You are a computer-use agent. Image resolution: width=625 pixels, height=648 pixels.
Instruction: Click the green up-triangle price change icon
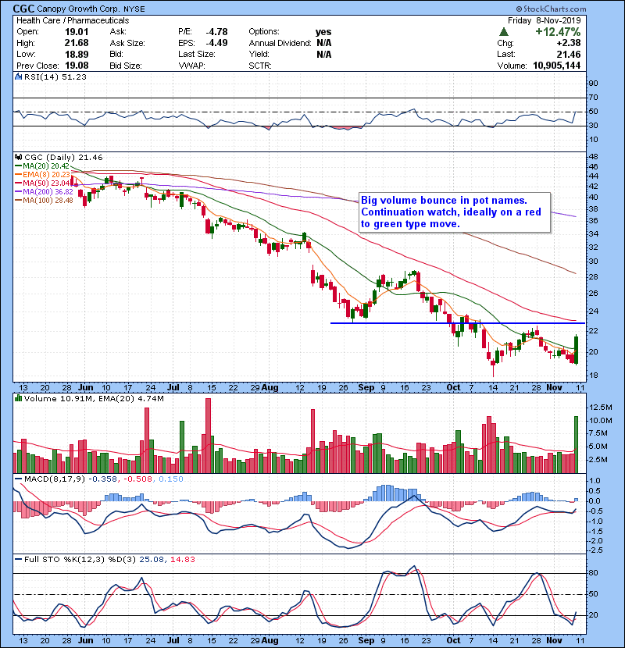[x=503, y=32]
